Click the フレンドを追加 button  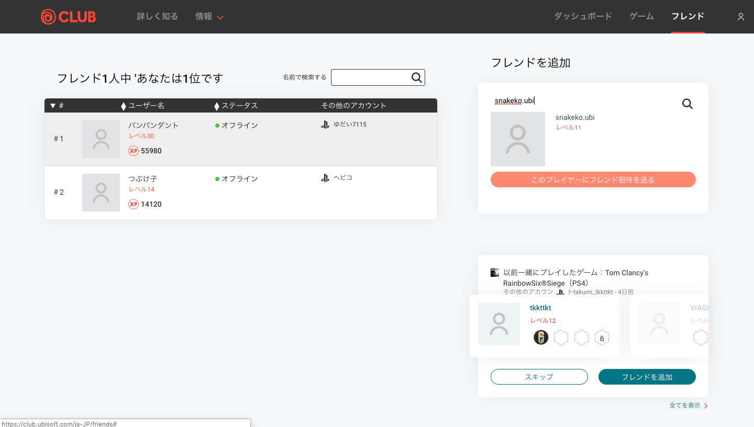coord(647,377)
